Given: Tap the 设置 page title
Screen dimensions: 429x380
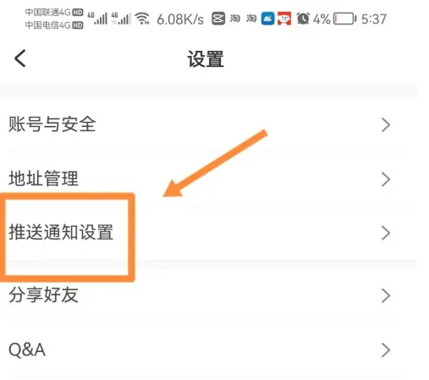Looking at the screenshot, I should pyautogui.click(x=206, y=59).
